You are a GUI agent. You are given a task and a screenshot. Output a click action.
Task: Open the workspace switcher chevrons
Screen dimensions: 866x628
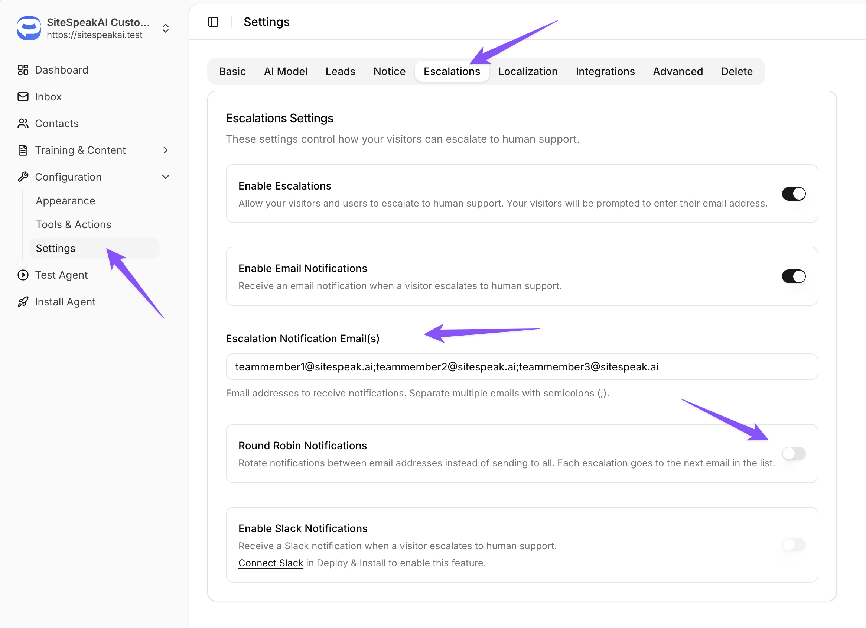(x=165, y=28)
